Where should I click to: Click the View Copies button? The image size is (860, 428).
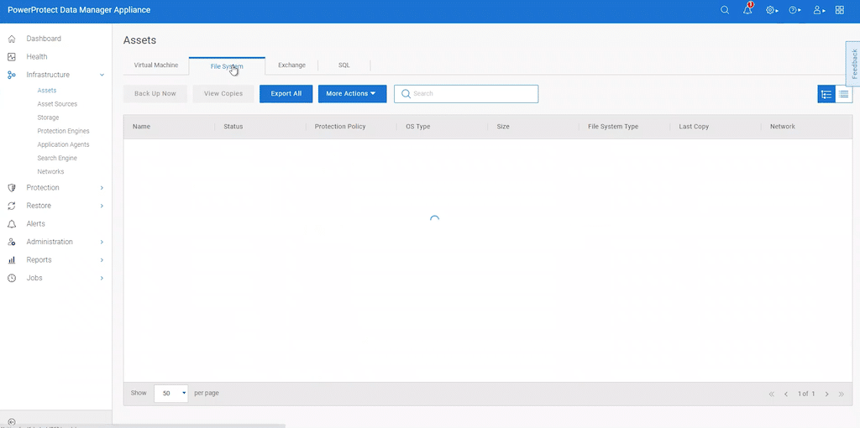[x=223, y=94]
